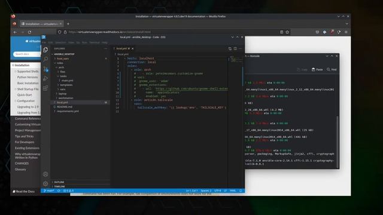
Task: Open notifications bell in VS Code status bar
Action: coord(241,191)
